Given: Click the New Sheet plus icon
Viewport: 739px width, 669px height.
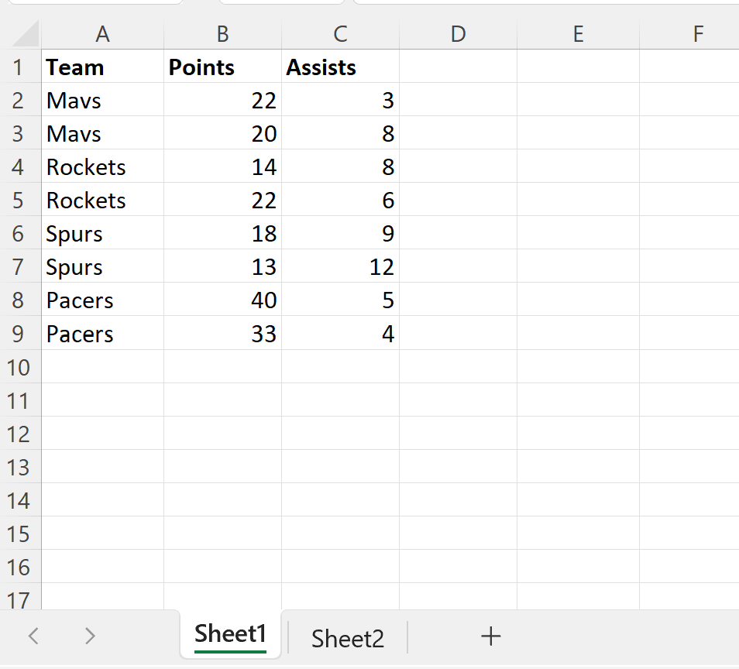Looking at the screenshot, I should coord(490,636).
